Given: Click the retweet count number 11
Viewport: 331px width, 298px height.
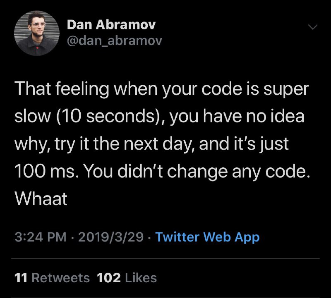Looking at the screenshot, I should point(21,278).
